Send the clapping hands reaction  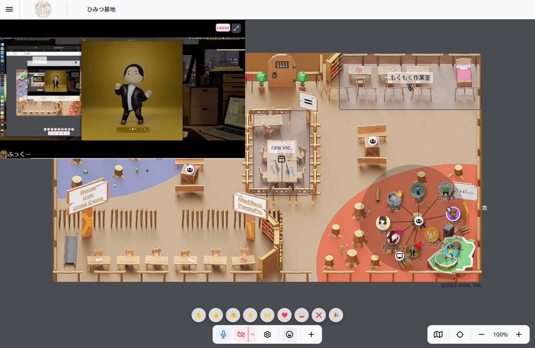click(x=233, y=315)
